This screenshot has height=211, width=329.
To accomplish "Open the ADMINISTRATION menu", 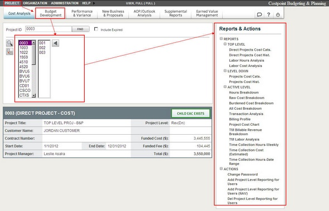I will [65, 3].
